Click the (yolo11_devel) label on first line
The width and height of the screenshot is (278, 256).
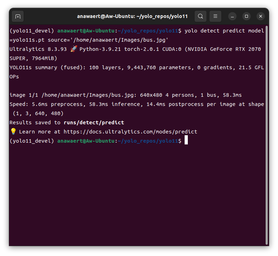click(x=32, y=31)
